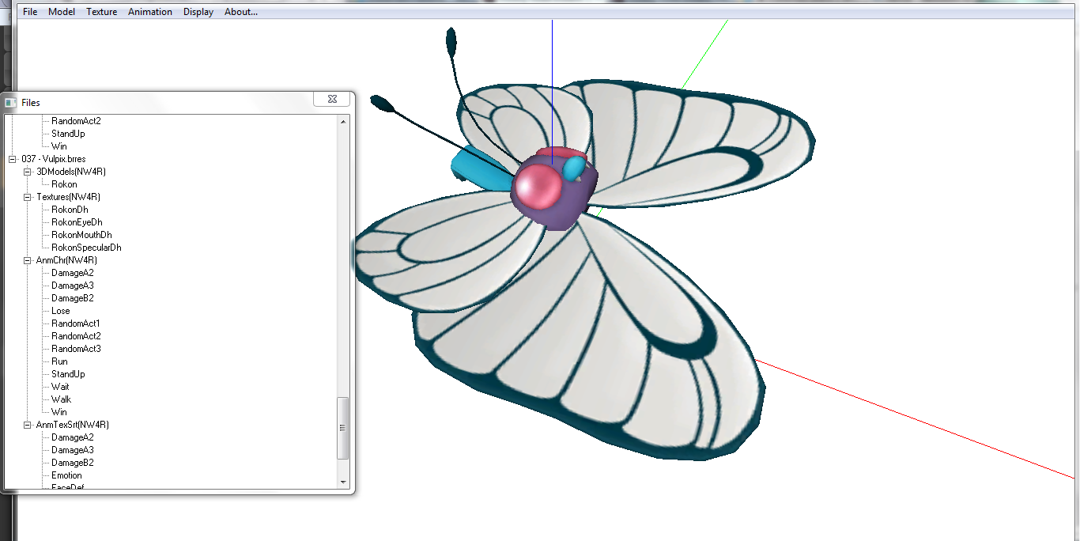Collapse the AnmChr(NW4R) tree node

pyautogui.click(x=28, y=260)
